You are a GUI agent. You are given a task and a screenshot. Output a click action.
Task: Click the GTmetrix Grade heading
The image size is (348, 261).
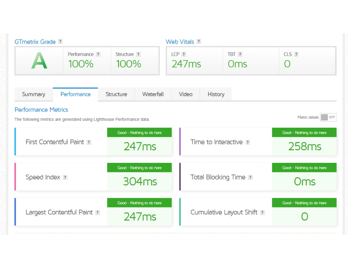35,42
